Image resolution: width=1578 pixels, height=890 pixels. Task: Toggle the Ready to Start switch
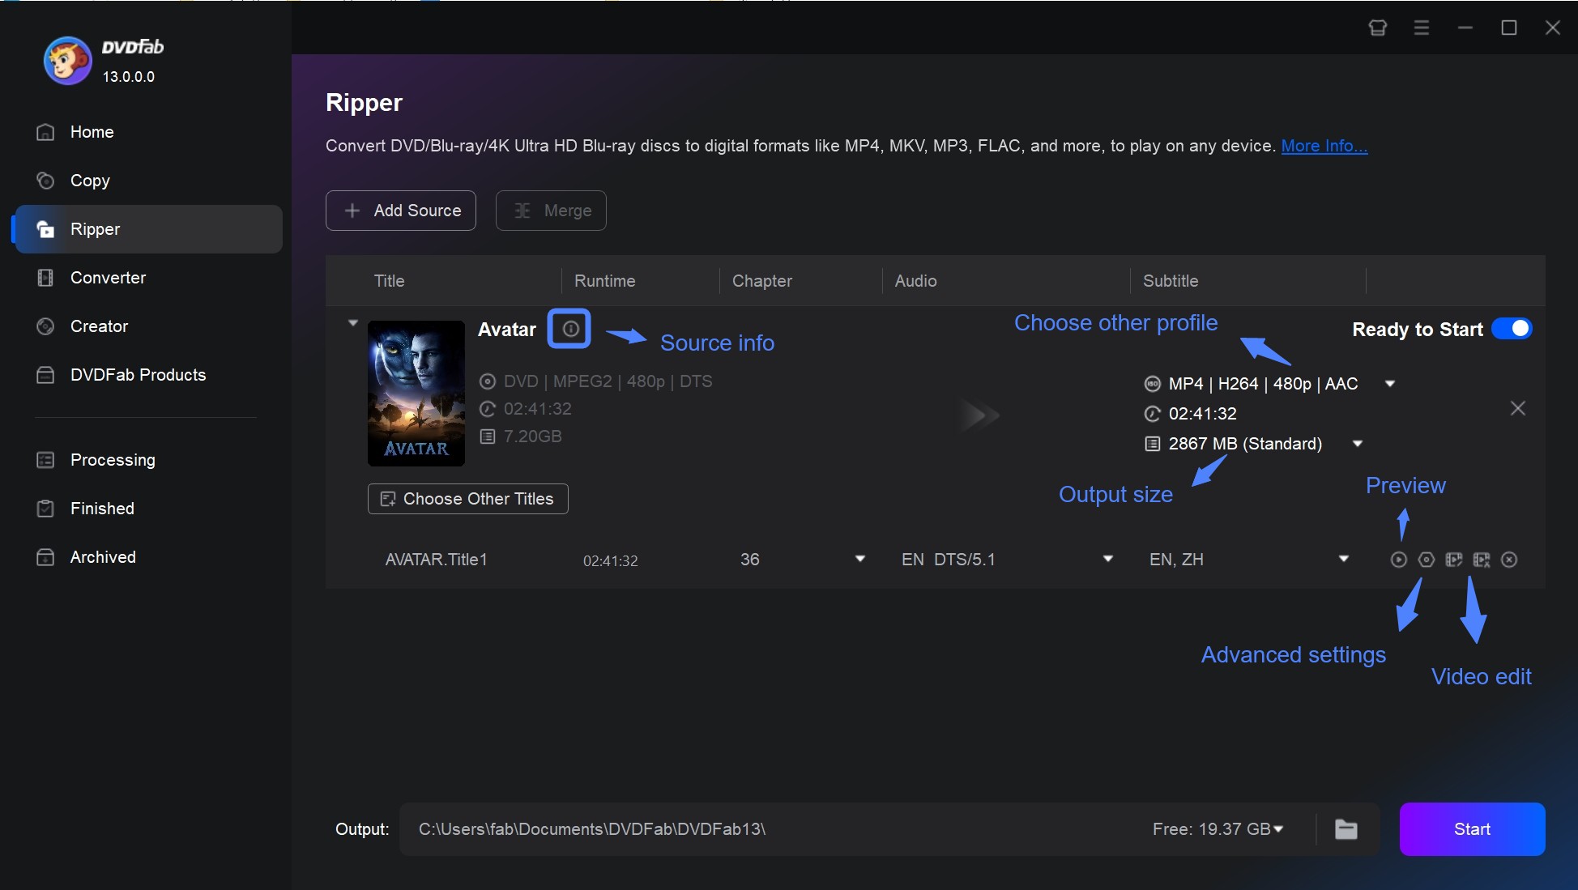coord(1512,329)
